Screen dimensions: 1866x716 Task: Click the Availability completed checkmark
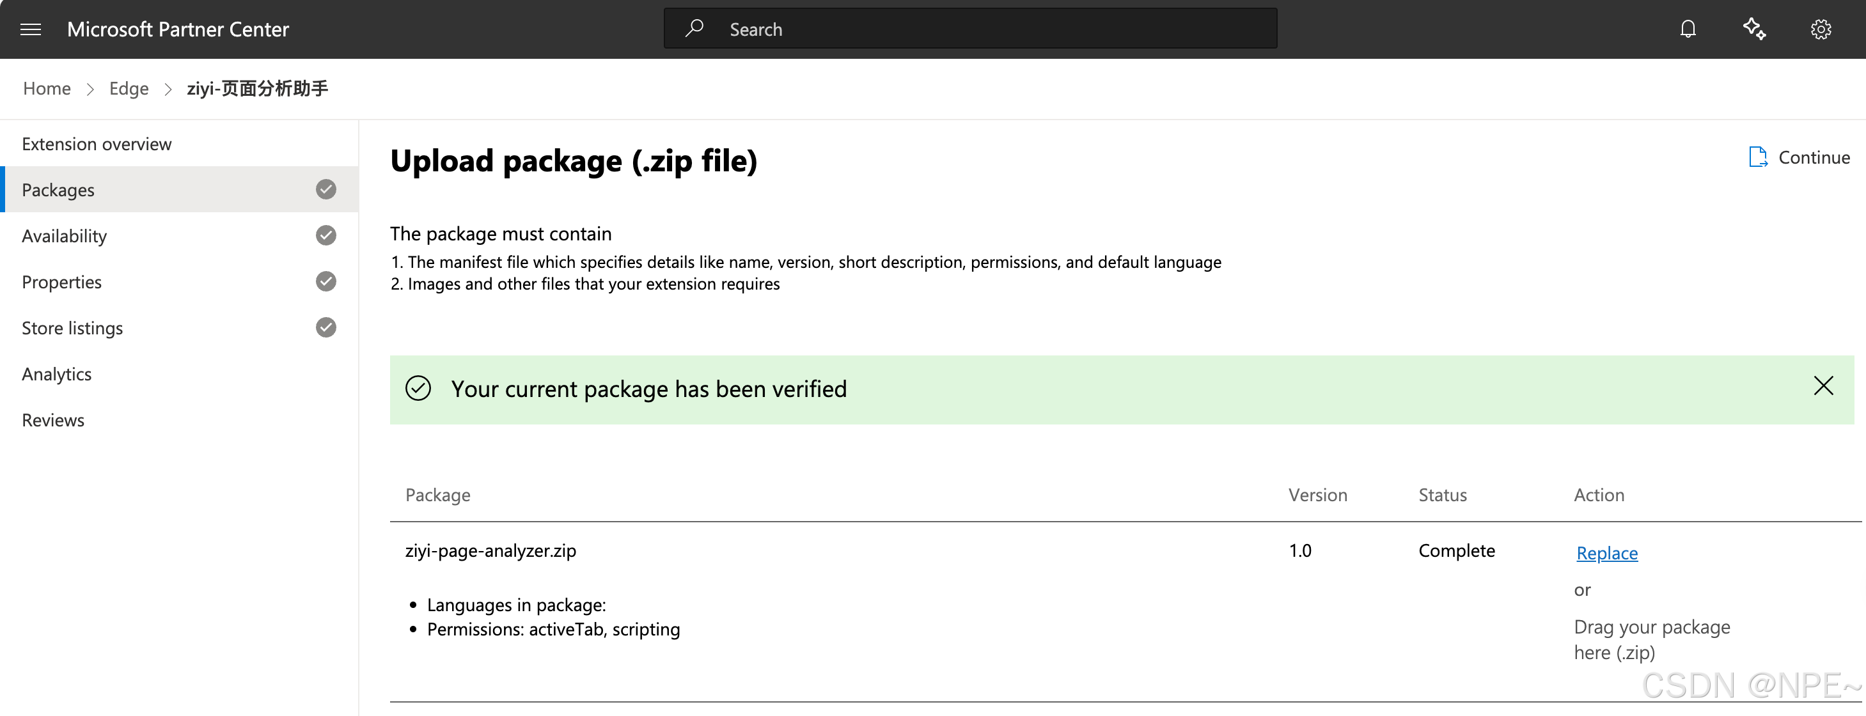click(x=326, y=235)
